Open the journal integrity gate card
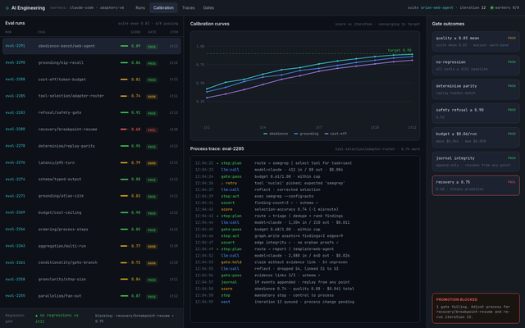Viewport: 525px width, 328px height. pos(476,162)
